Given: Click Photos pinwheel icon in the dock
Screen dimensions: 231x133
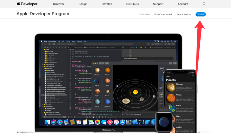Looking at the screenshot, I should 98,122.
